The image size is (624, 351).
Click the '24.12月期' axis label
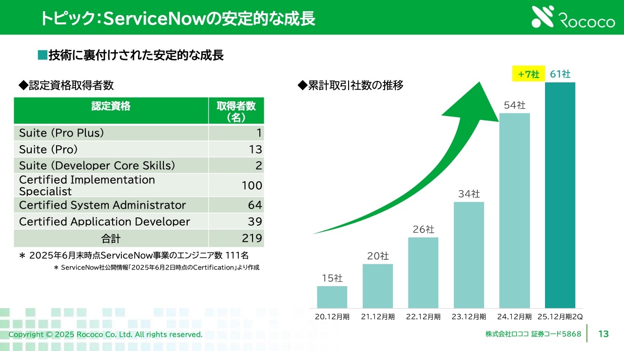click(514, 316)
